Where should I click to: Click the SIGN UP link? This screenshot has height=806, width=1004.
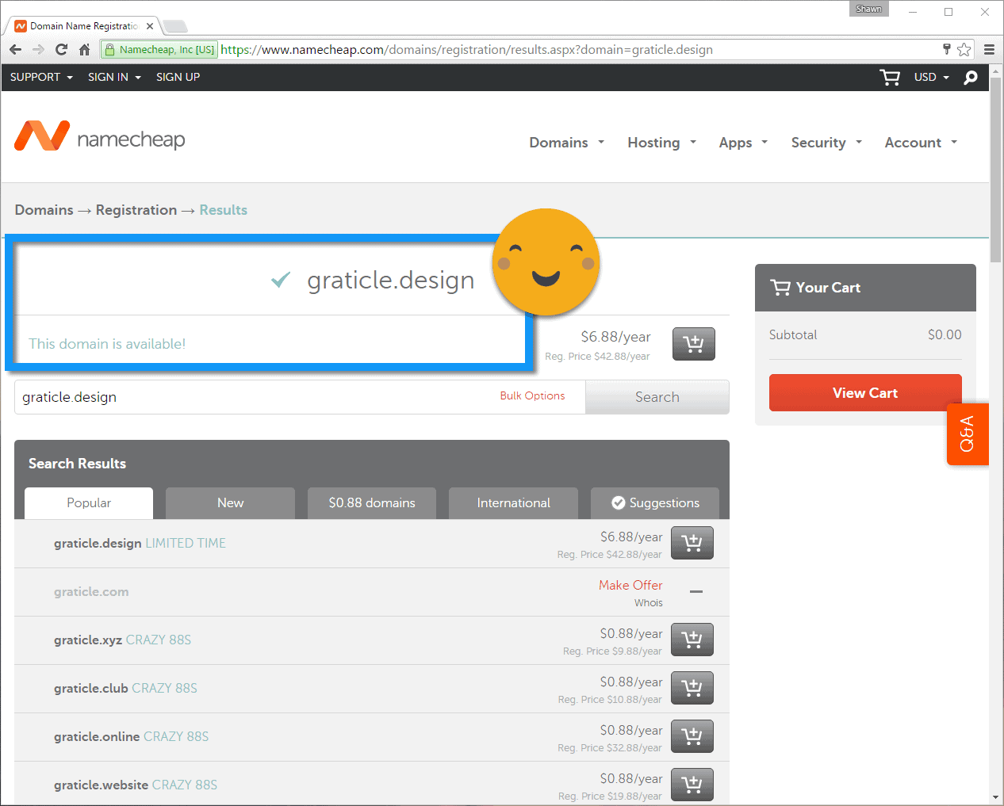click(178, 77)
